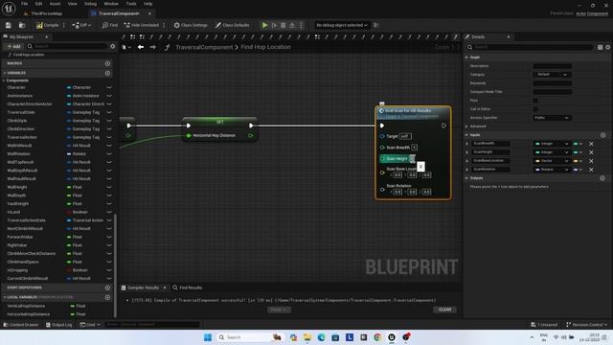Add a new macro with plus icon

point(107,63)
